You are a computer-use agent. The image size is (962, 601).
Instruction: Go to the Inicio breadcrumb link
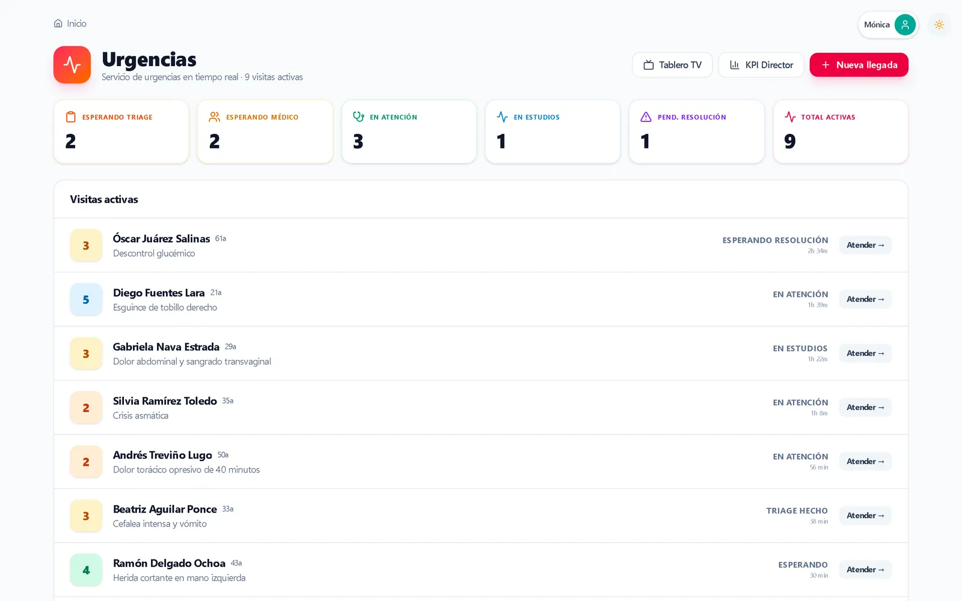tap(70, 23)
